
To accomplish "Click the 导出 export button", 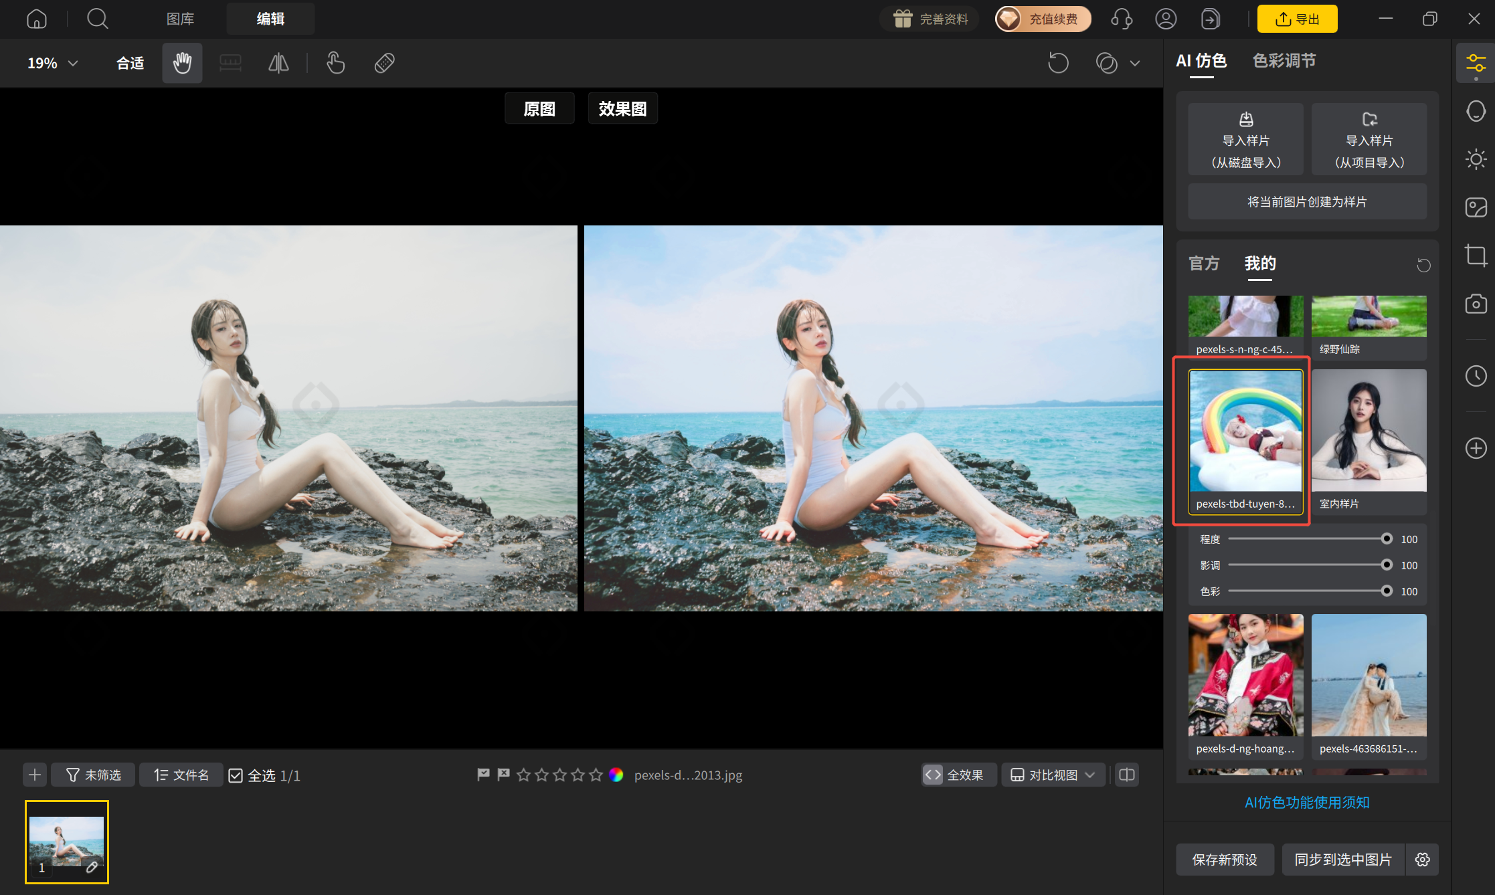I will (1297, 19).
